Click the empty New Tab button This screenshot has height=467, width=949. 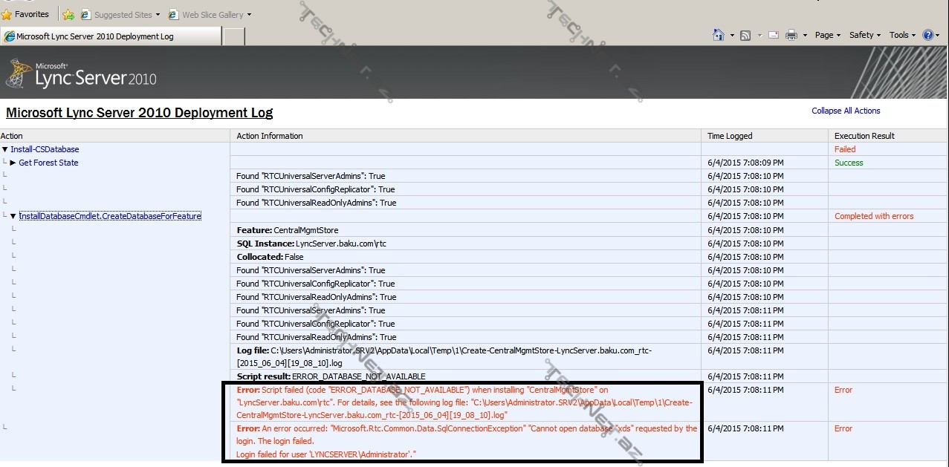(x=234, y=36)
